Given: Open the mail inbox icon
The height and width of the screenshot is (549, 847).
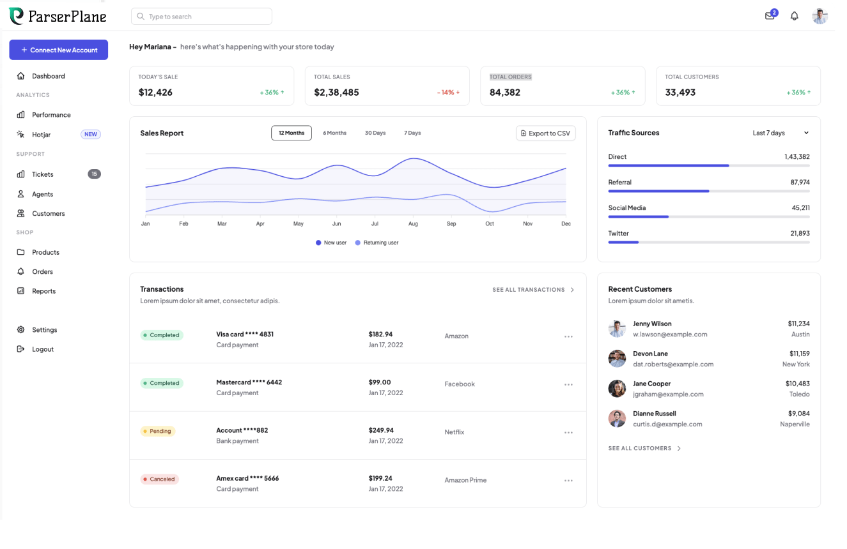Looking at the screenshot, I should (770, 16).
